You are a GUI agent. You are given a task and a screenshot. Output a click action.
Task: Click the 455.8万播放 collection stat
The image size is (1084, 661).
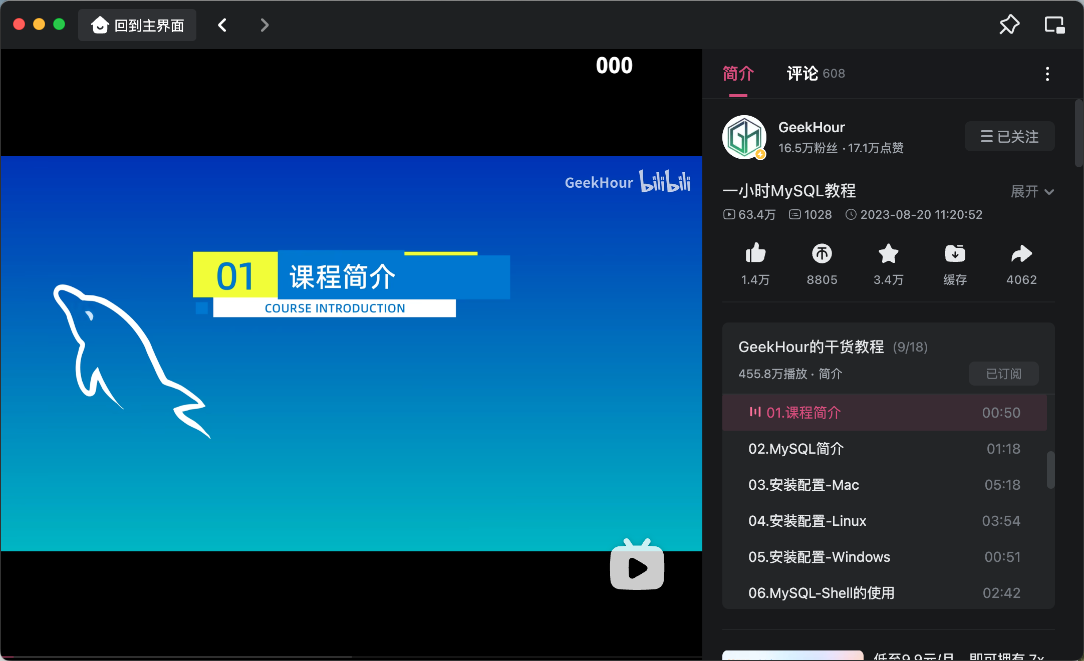pyautogui.click(x=772, y=374)
